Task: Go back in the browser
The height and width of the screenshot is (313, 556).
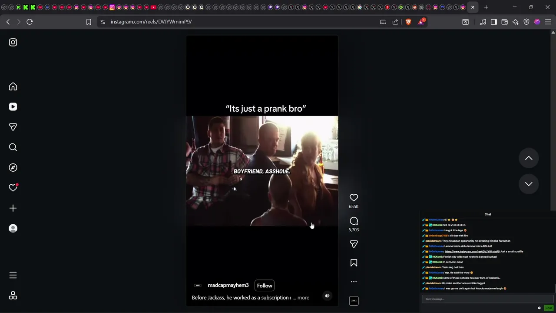Action: tap(8, 22)
